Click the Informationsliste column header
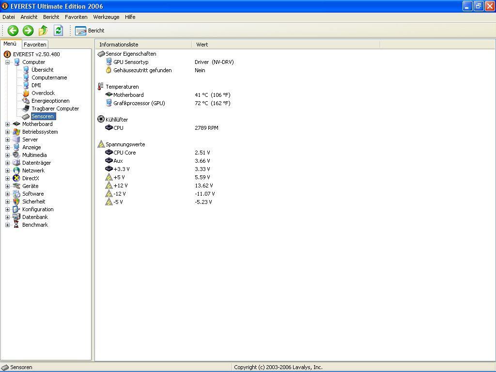The image size is (496, 372). [x=143, y=45]
